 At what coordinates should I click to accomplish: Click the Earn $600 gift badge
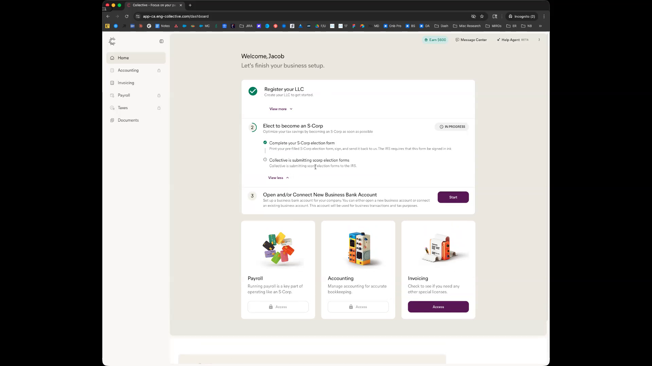tap(435, 40)
